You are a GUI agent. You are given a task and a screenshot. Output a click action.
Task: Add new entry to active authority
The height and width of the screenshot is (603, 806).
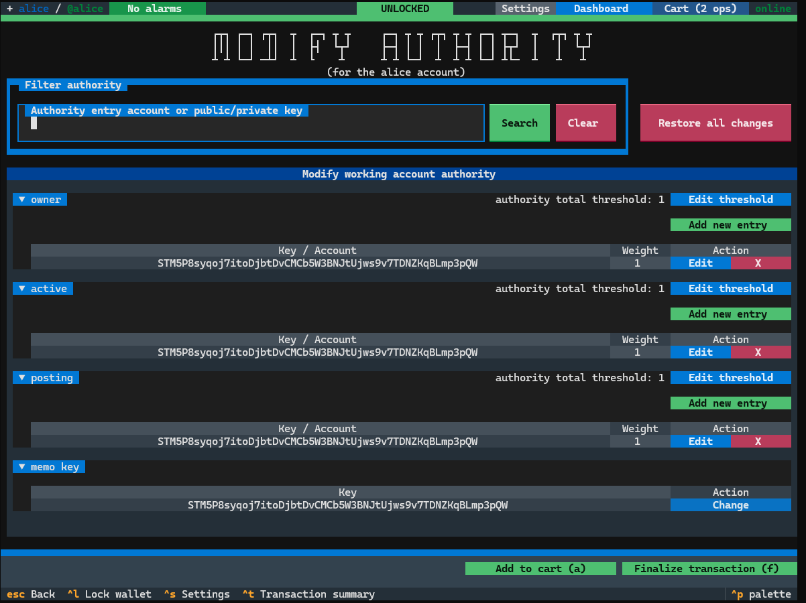coord(731,314)
